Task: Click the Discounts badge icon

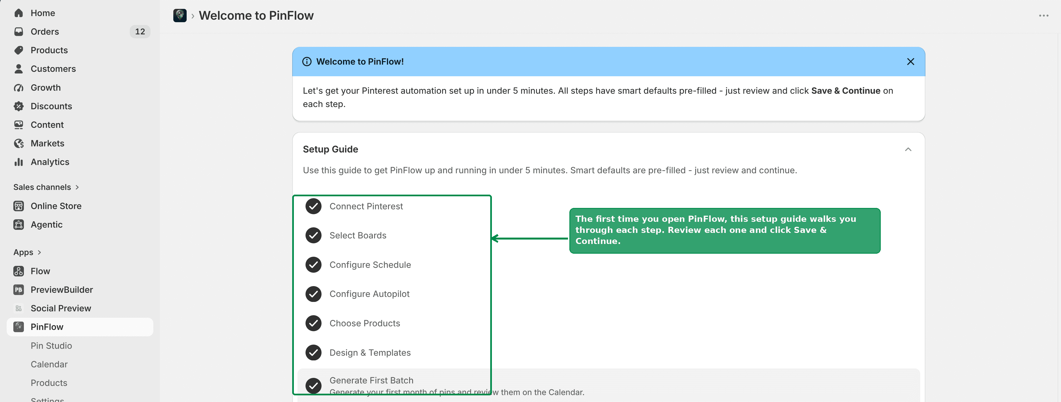Action: tap(19, 106)
